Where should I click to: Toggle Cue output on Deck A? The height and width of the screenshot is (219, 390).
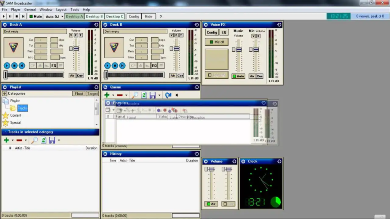pyautogui.click(x=80, y=76)
